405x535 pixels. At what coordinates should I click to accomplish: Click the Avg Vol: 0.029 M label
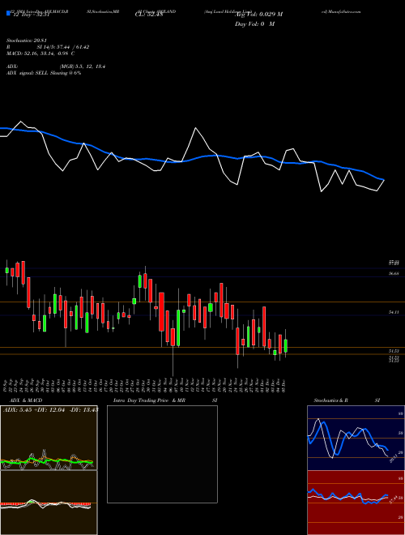(x=258, y=15)
